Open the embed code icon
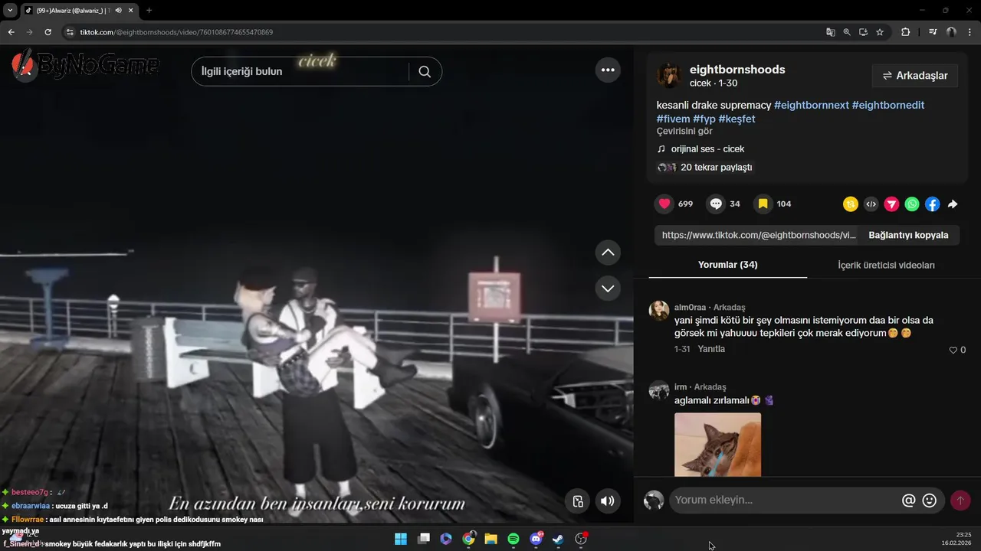This screenshot has height=551, width=981. [871, 204]
